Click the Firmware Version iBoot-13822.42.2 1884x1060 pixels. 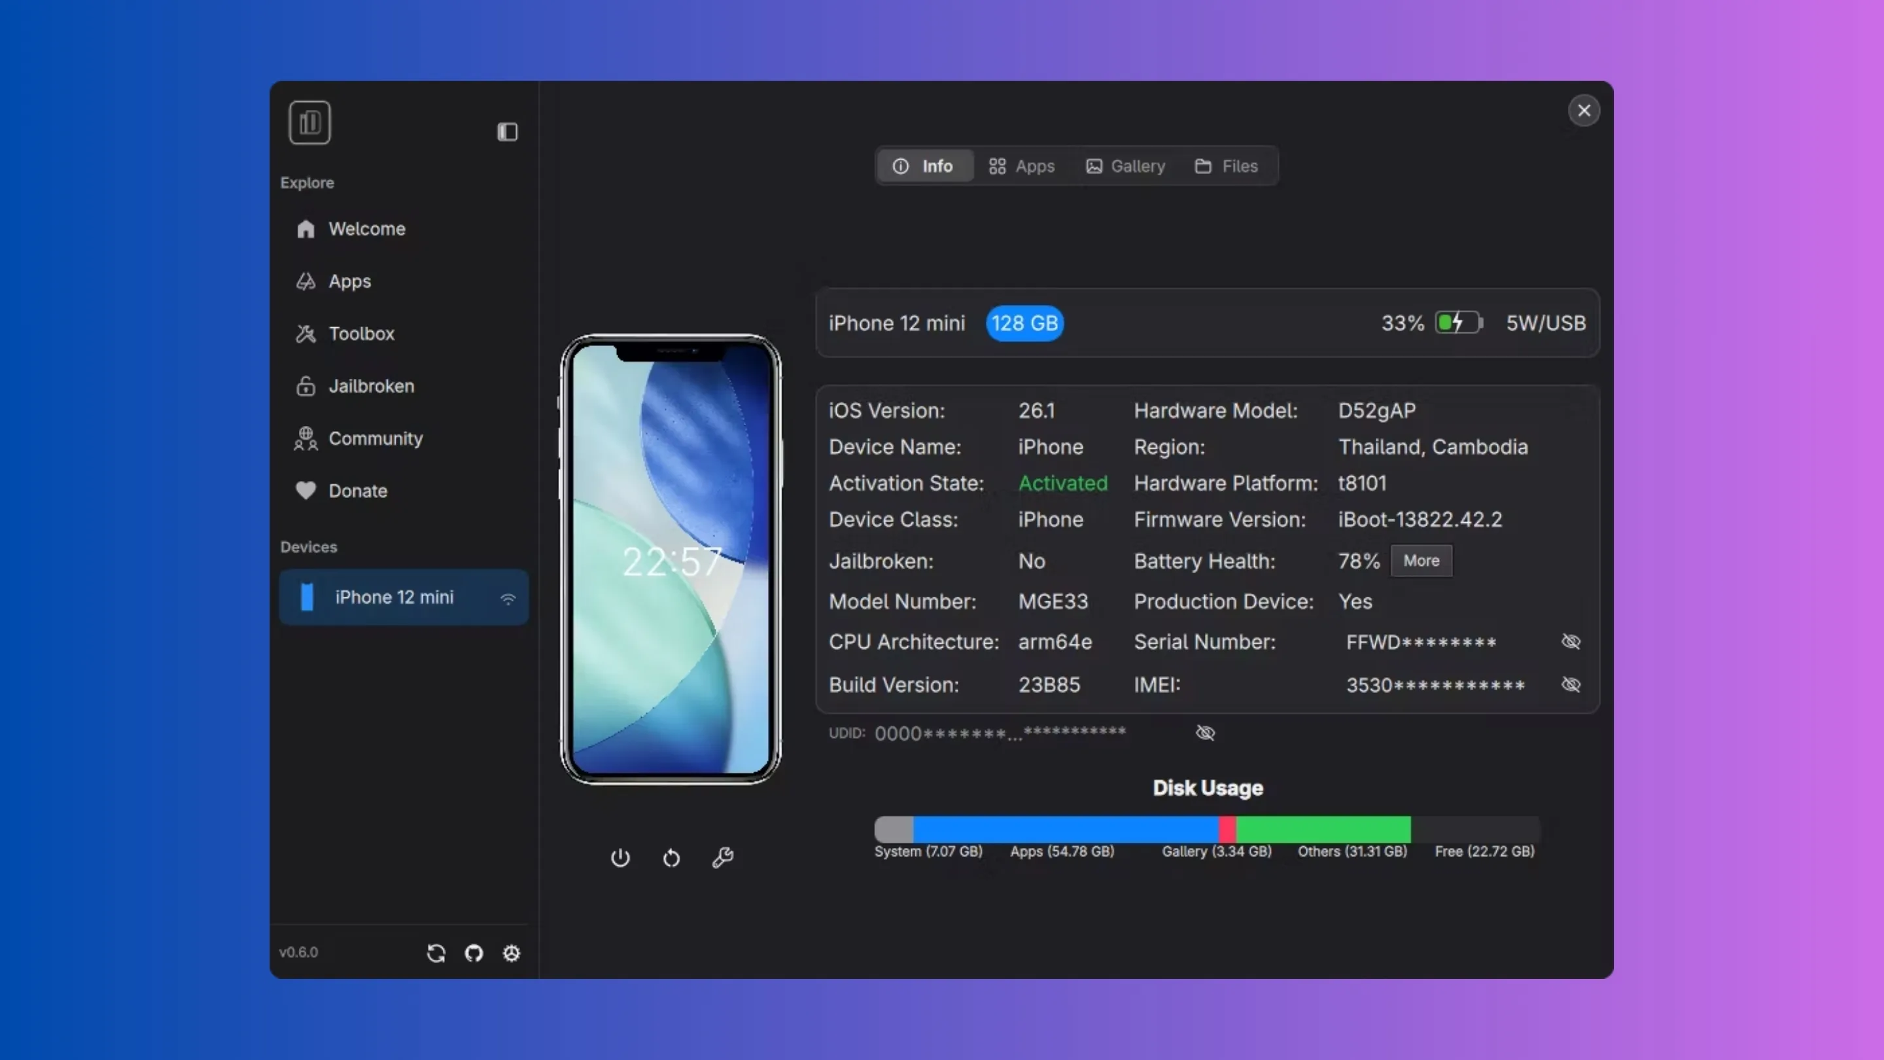1420,520
